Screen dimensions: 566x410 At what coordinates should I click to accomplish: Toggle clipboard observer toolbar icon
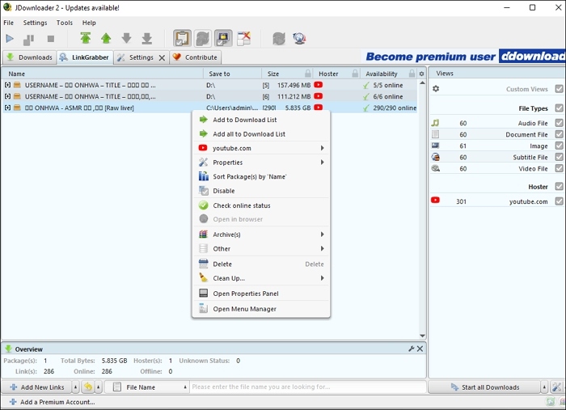pyautogui.click(x=182, y=38)
